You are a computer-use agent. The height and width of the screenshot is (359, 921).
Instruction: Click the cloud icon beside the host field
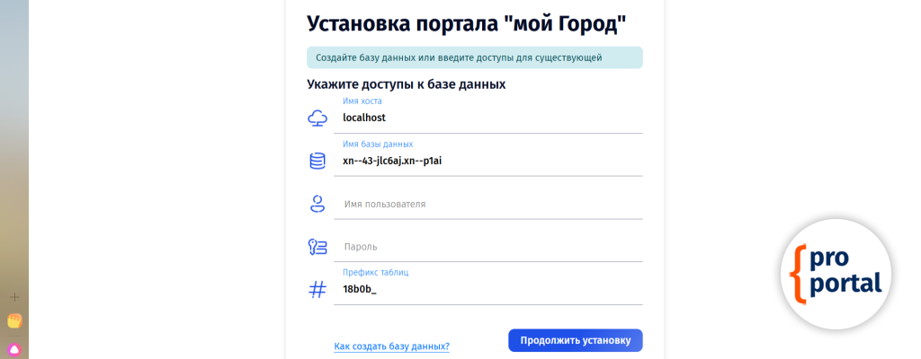tap(317, 118)
